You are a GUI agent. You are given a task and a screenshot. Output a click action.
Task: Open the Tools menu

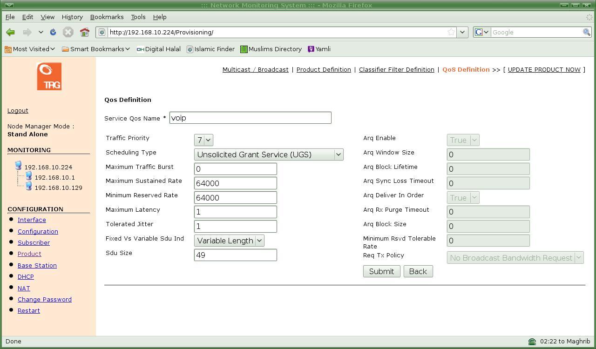tap(138, 17)
